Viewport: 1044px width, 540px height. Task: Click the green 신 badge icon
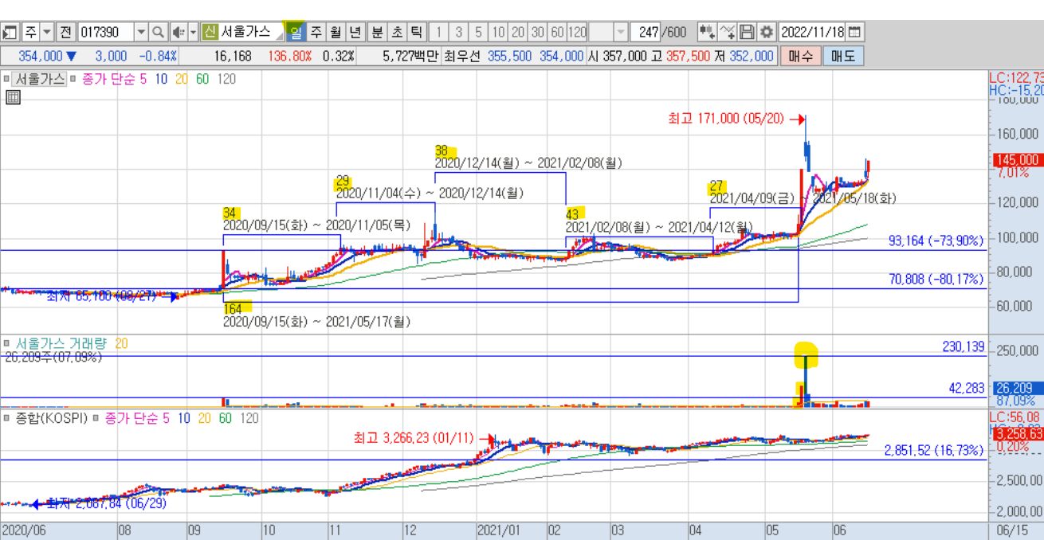click(x=210, y=32)
